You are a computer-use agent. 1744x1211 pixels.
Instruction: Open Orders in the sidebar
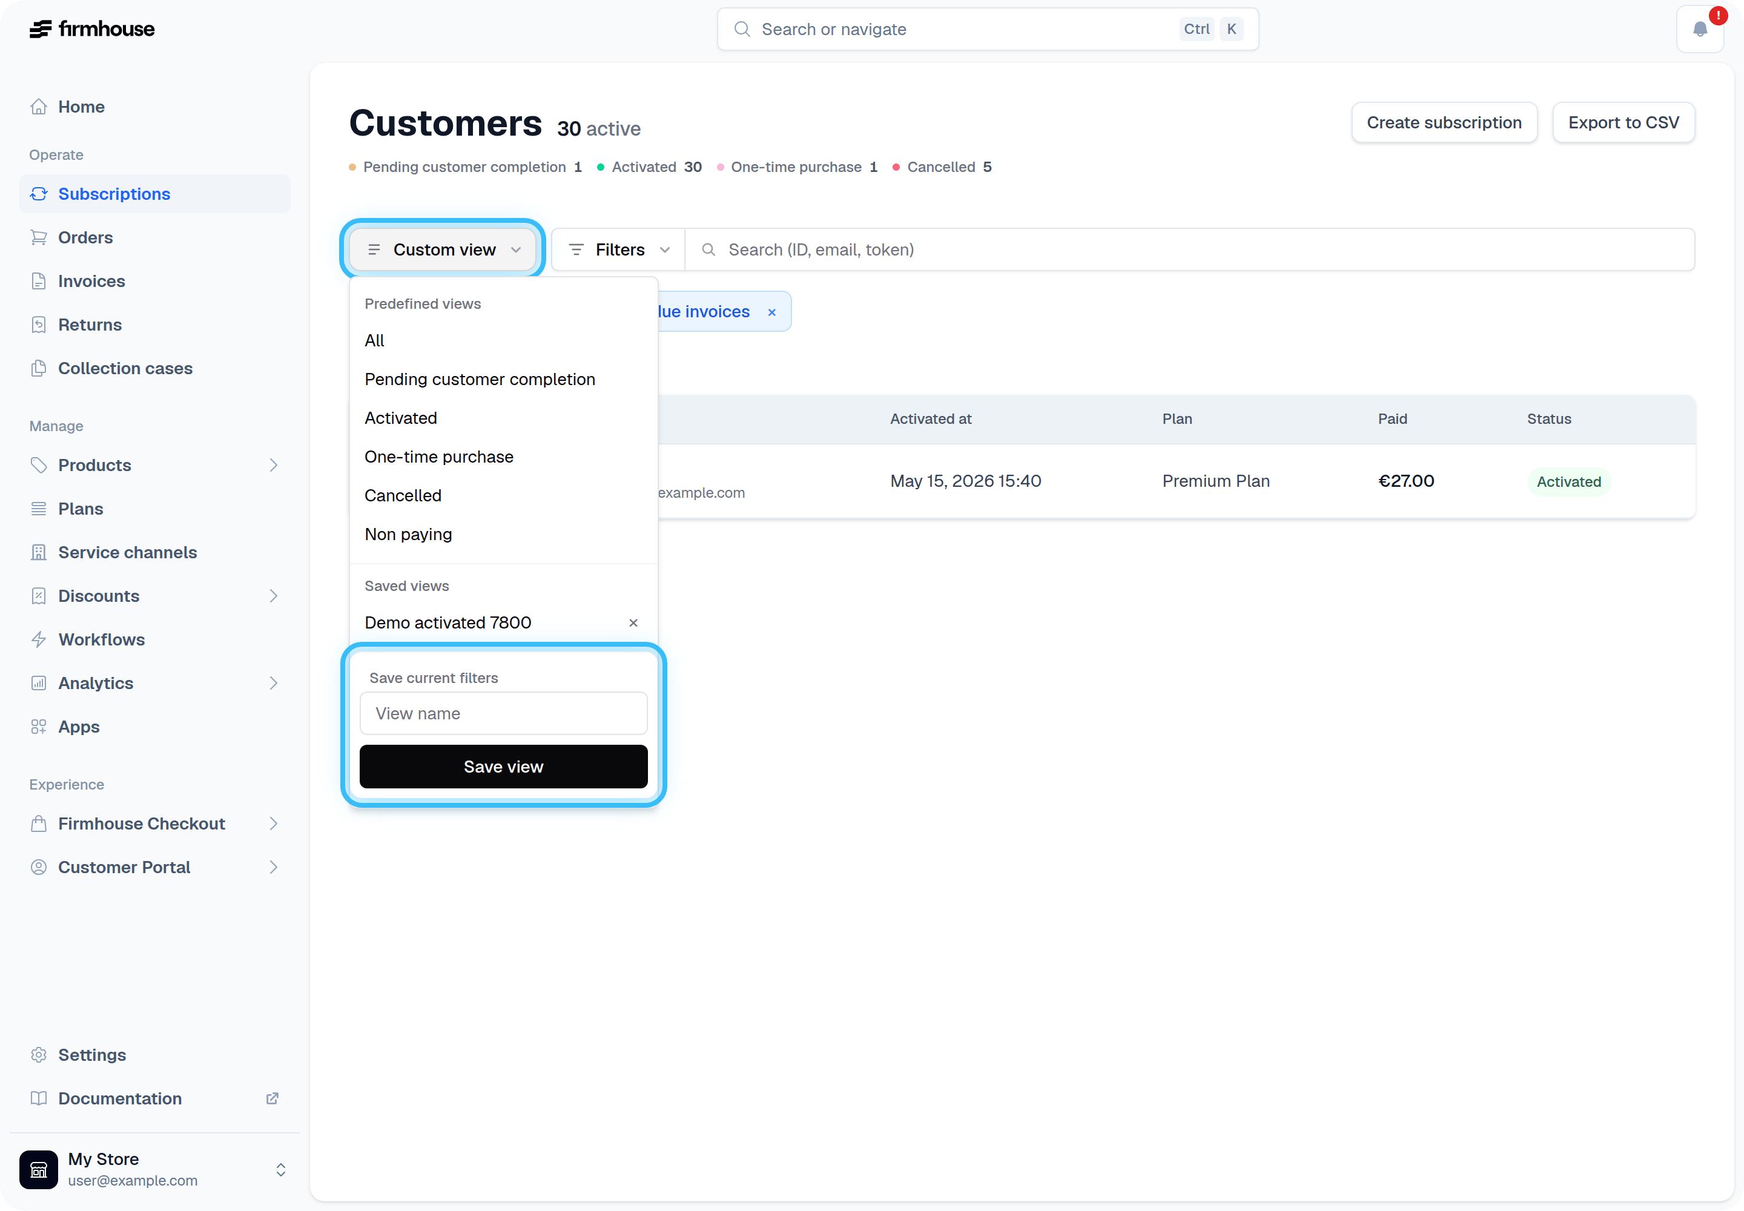[x=155, y=237]
